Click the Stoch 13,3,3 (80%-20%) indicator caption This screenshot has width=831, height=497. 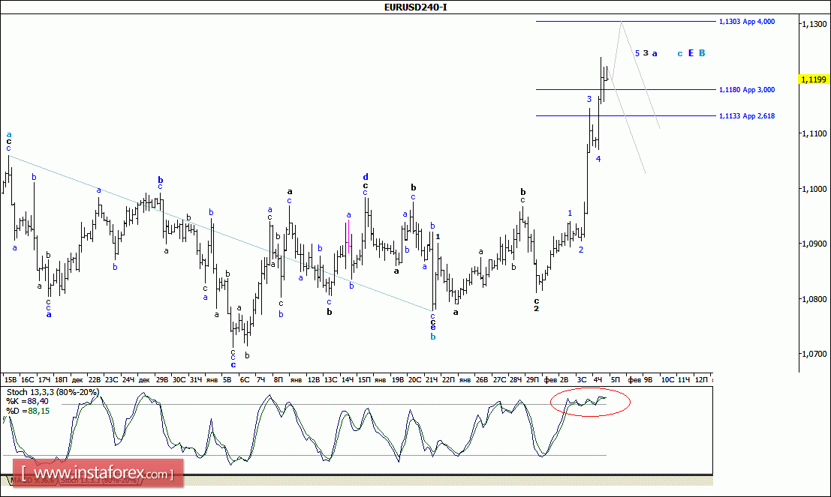point(53,392)
